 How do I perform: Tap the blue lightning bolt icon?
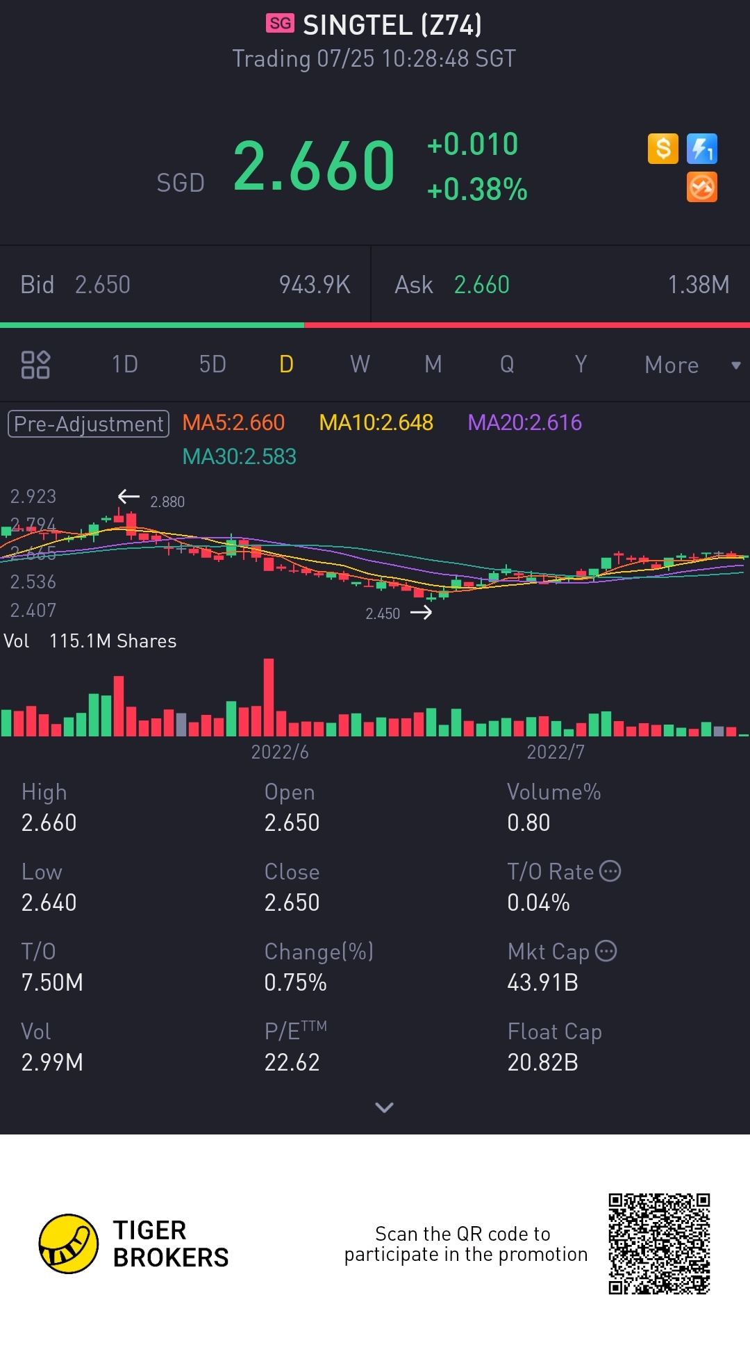coord(702,149)
